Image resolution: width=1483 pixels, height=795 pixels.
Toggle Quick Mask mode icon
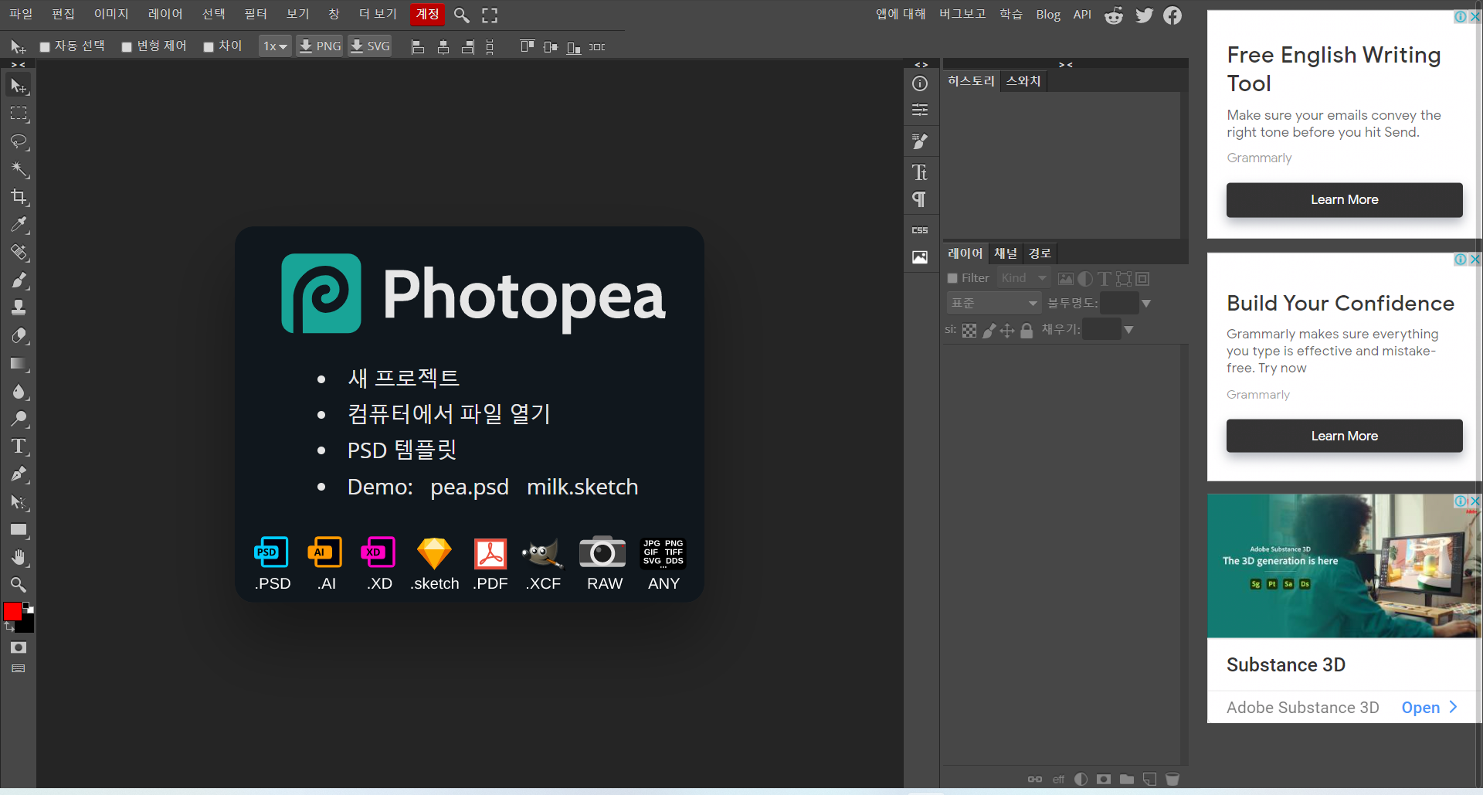[19, 647]
